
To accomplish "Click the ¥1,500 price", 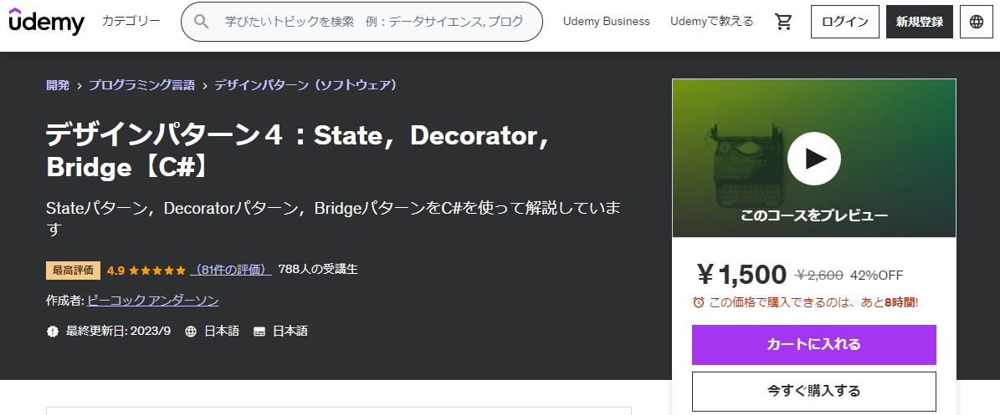I will pyautogui.click(x=742, y=275).
